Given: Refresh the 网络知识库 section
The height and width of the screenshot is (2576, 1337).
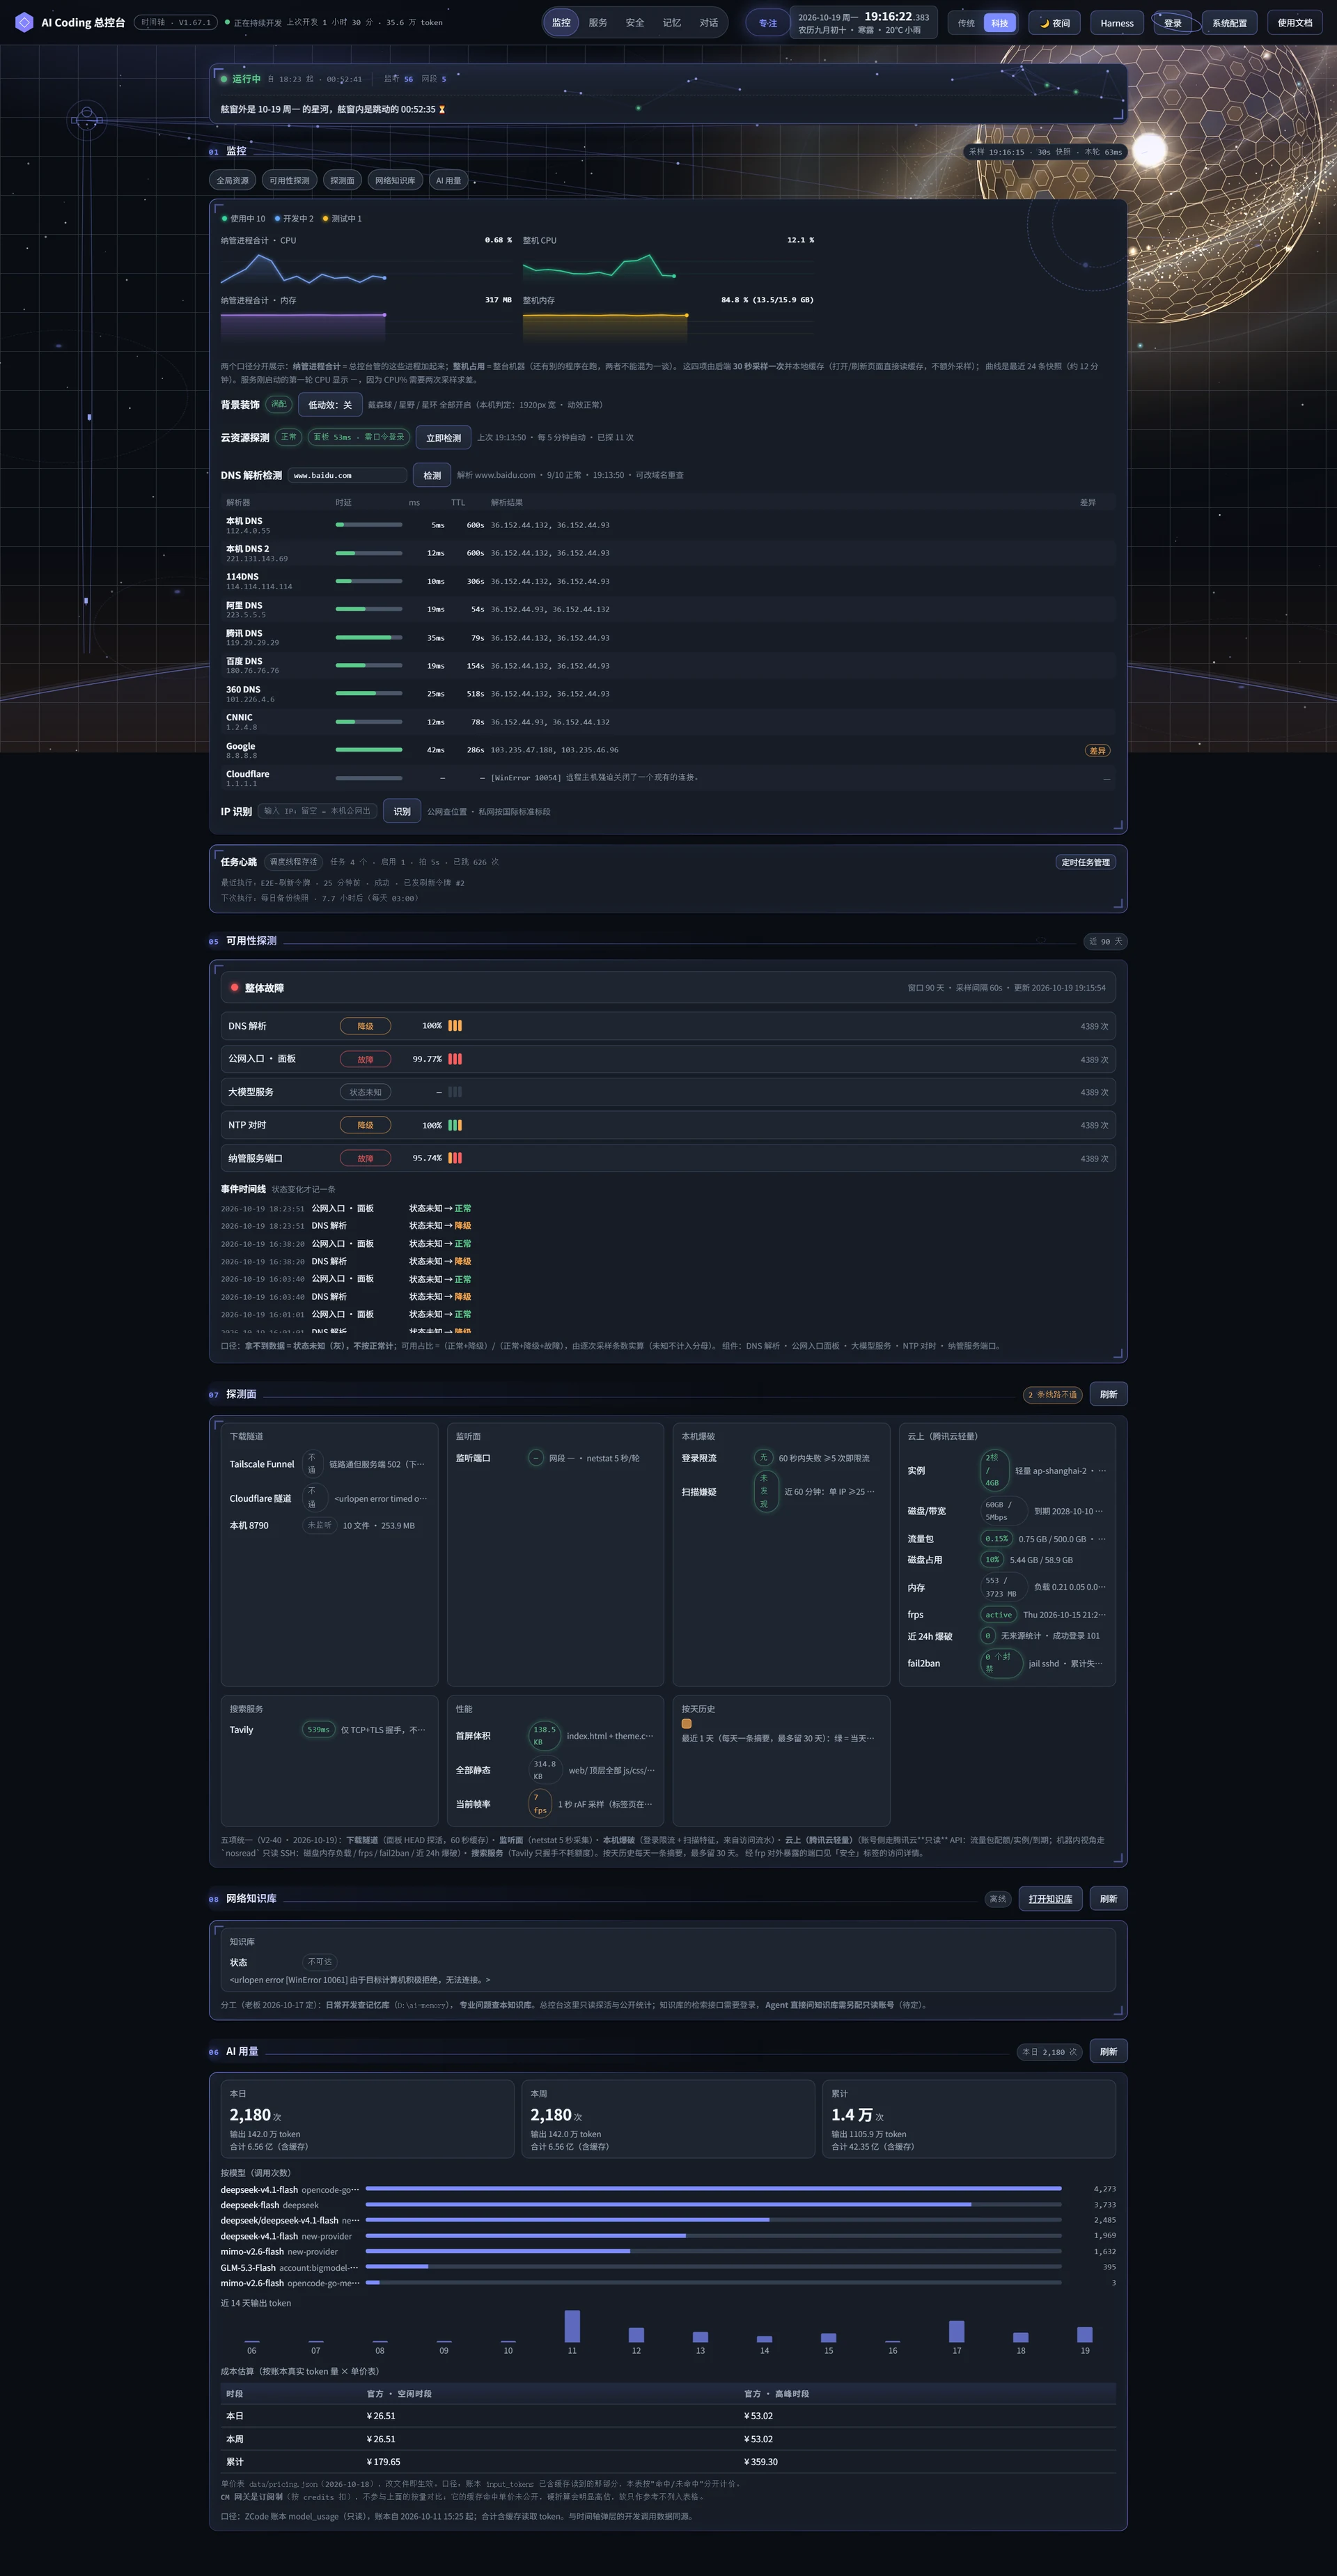Looking at the screenshot, I should [1108, 1899].
